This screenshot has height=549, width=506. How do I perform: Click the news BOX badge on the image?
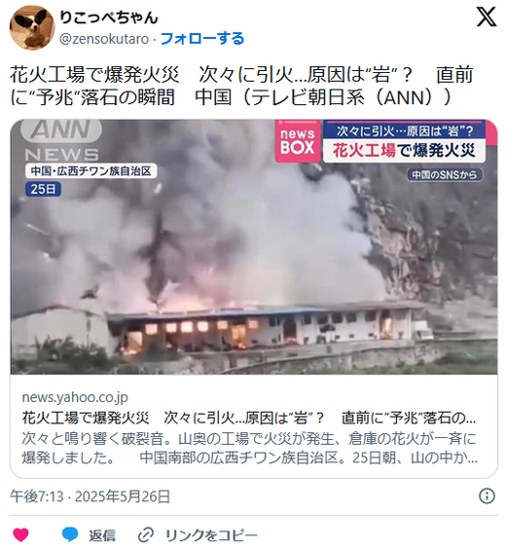(298, 141)
